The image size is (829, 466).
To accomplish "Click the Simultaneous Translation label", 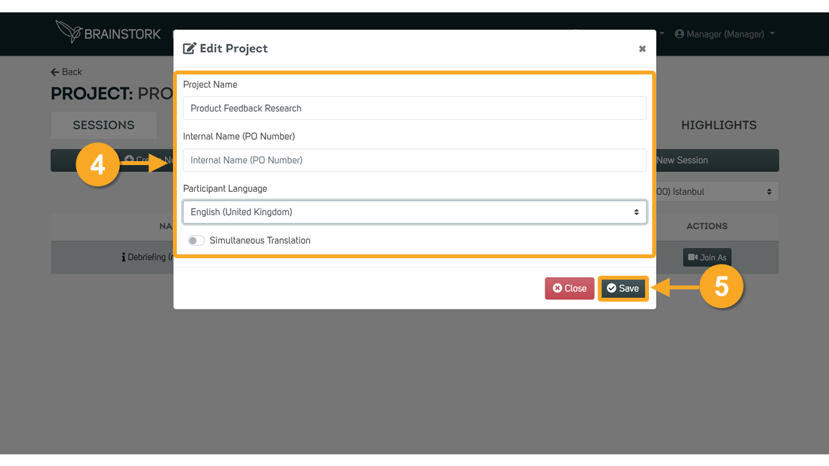I will click(x=260, y=241).
